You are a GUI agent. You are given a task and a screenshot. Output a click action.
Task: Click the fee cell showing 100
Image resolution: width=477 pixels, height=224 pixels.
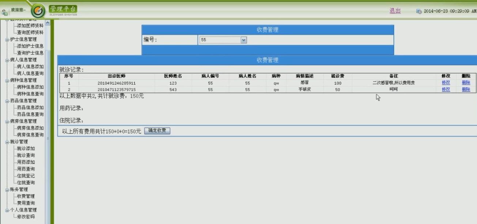[x=337, y=83]
